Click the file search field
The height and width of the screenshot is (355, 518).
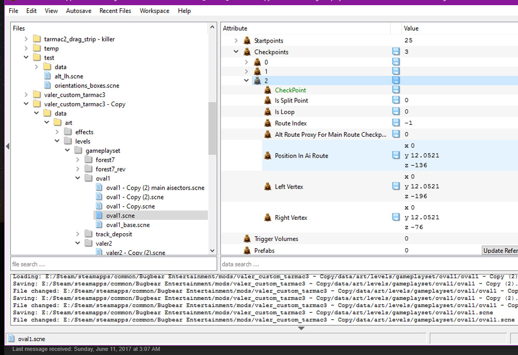click(113, 264)
